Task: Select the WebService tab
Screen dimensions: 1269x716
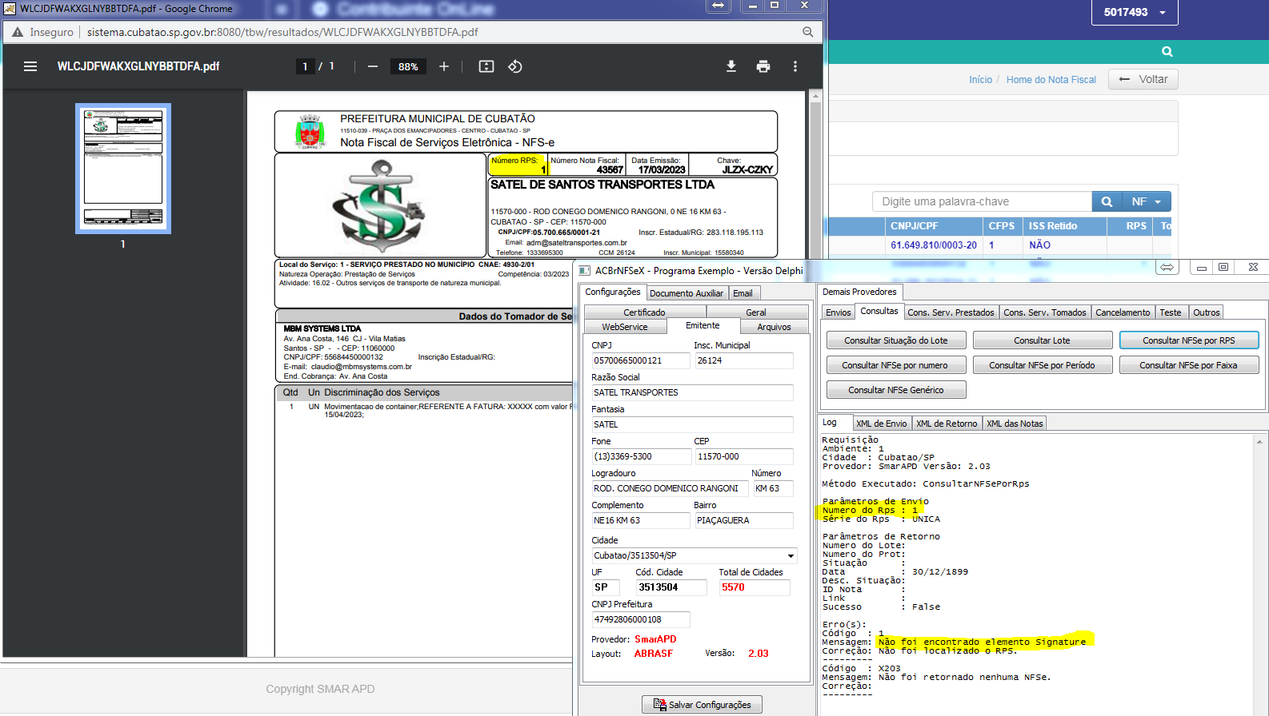Action: [x=625, y=327]
